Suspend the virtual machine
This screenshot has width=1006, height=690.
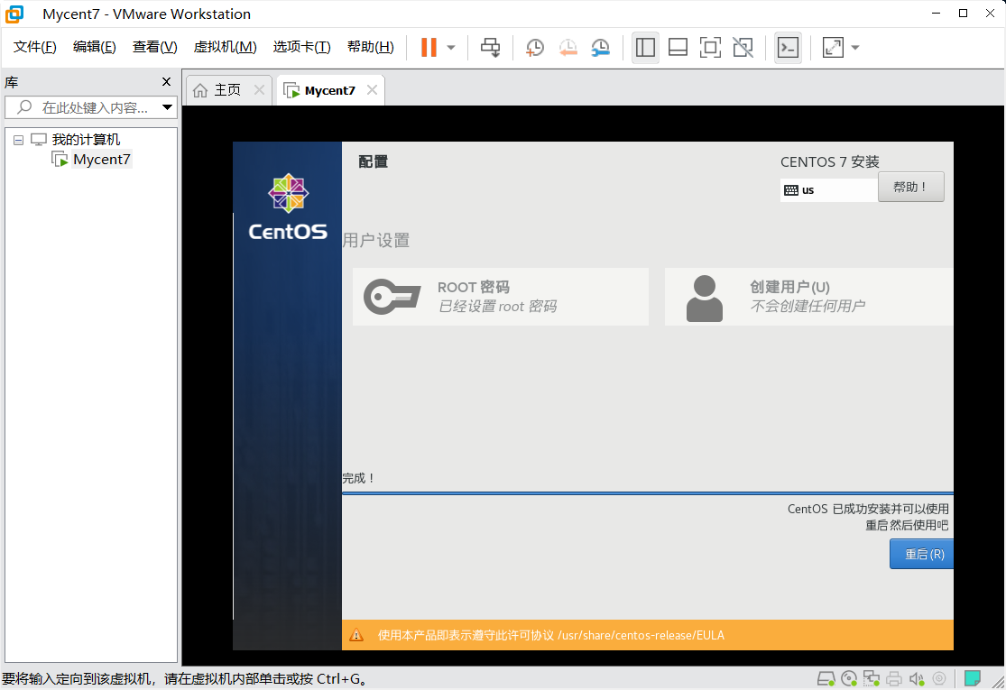430,47
